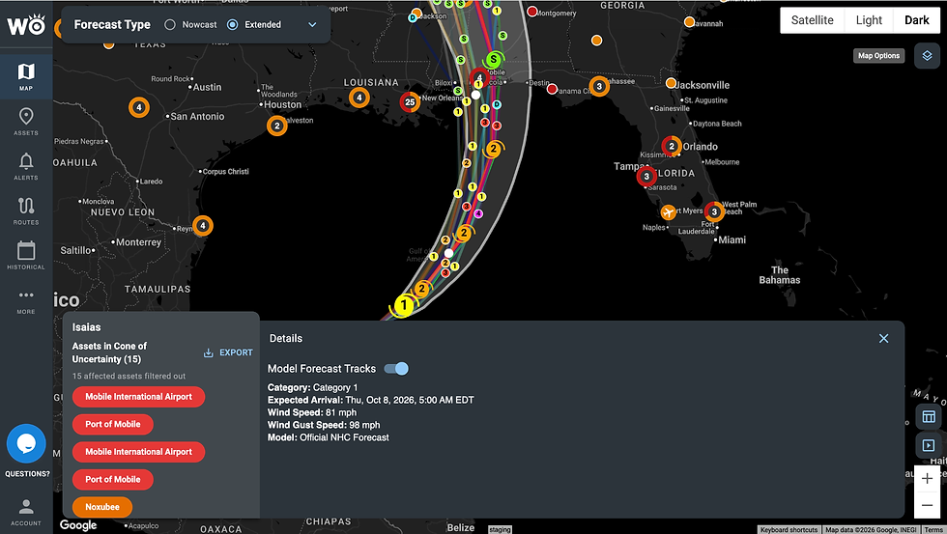Screen dimensions: 947x534
Task: Click the Google logo on map
Action: click(78, 525)
